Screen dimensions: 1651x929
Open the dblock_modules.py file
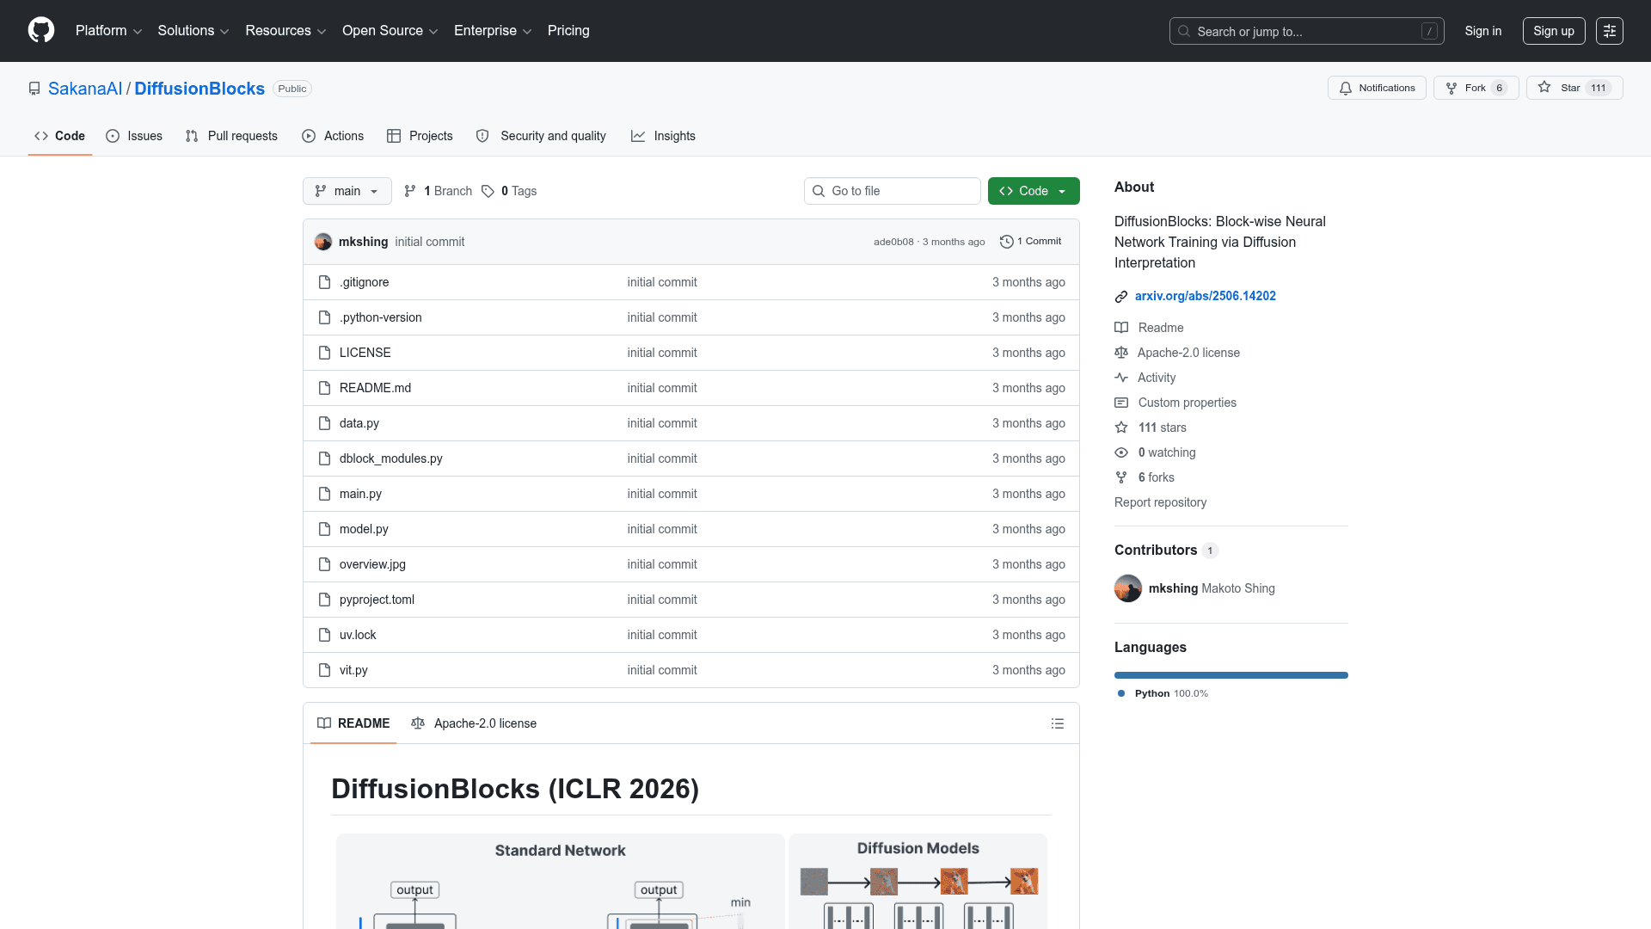pos(390,458)
